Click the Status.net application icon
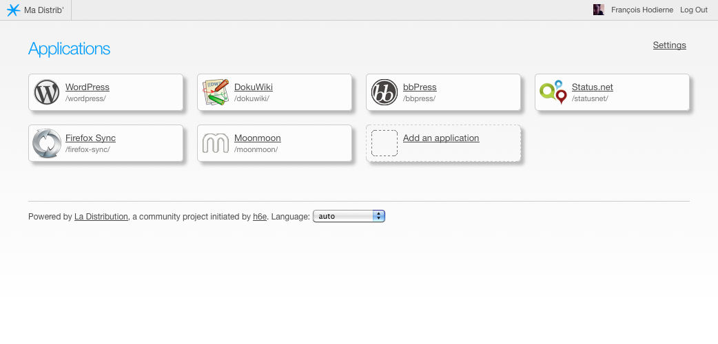 coord(553,92)
